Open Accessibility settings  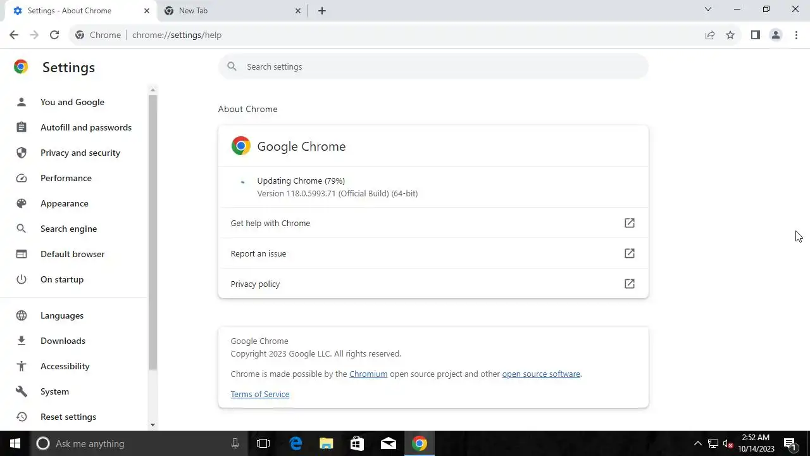point(65,366)
